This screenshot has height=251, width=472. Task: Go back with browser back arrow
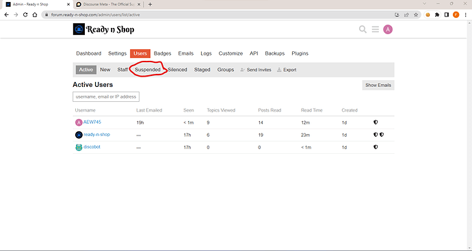[x=7, y=14]
